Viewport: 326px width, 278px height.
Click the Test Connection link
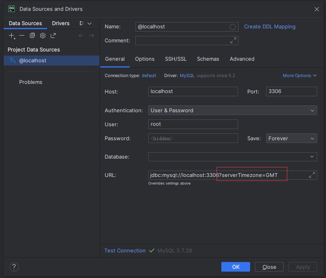(x=125, y=251)
